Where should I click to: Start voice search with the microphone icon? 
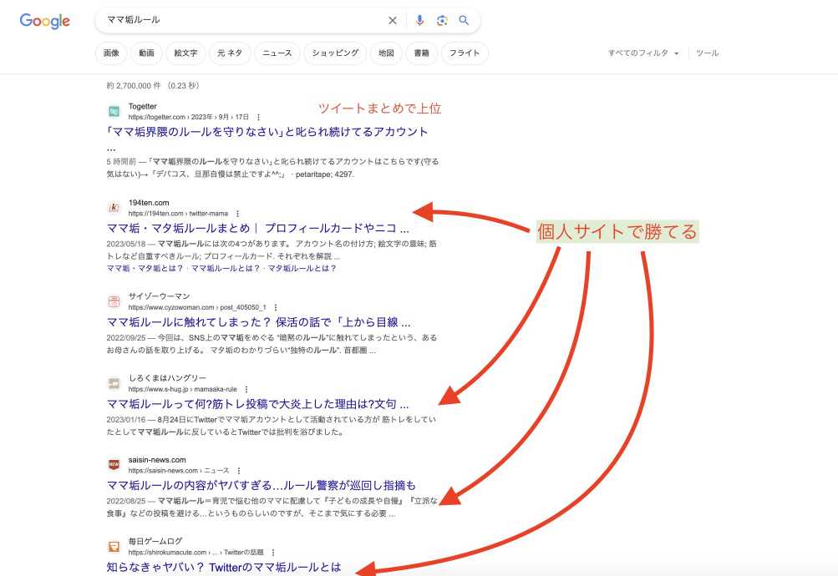tap(419, 20)
